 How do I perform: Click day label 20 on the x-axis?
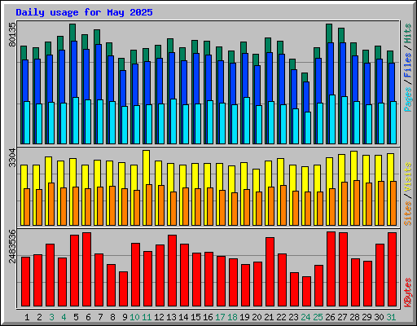[x=257, y=317]
